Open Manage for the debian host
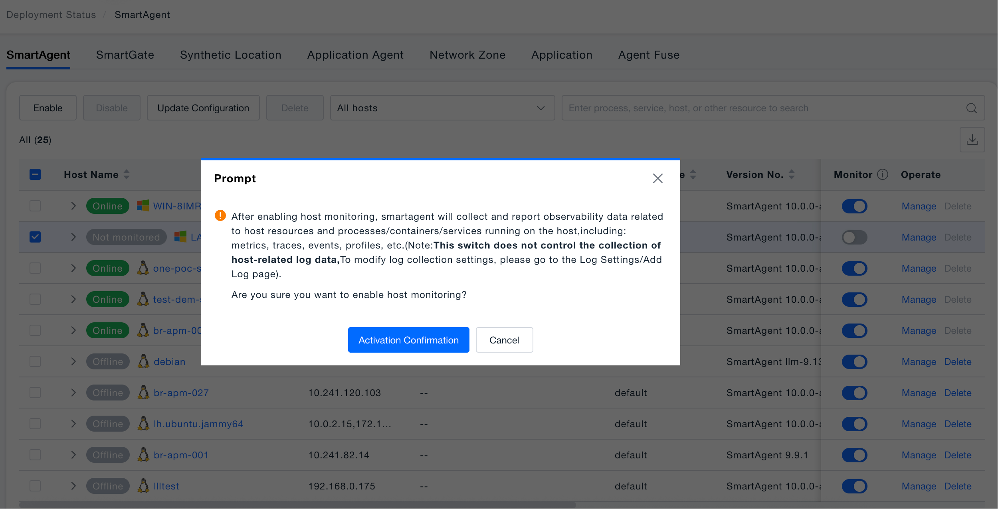 pos(919,362)
